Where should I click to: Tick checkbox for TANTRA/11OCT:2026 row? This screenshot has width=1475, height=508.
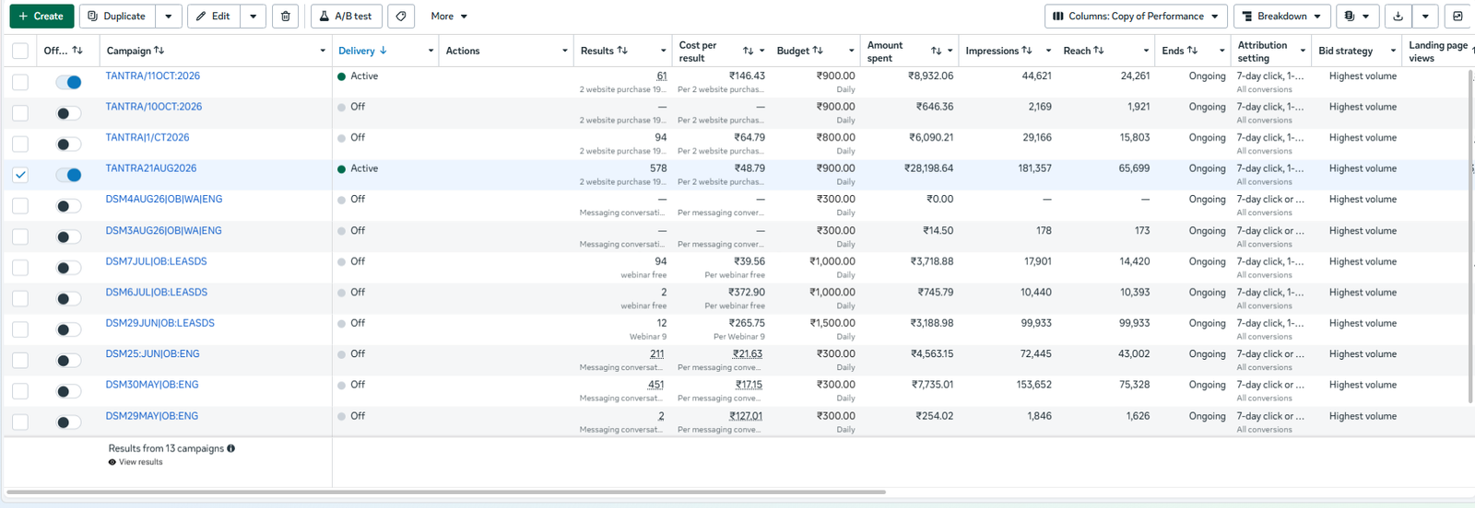click(20, 82)
